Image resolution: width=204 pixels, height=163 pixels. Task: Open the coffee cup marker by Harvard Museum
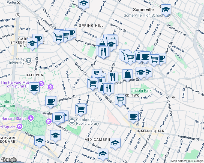click(x=34, y=87)
